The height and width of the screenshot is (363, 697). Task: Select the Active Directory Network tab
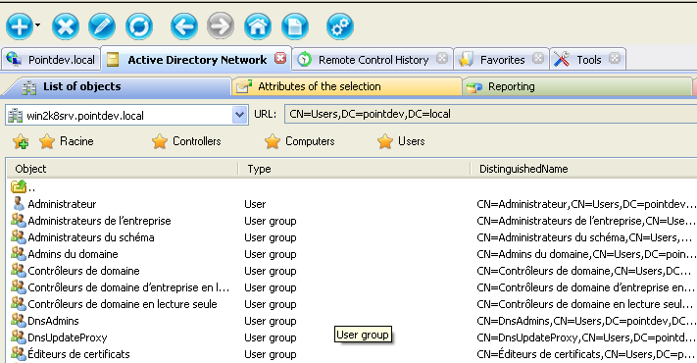(x=197, y=60)
